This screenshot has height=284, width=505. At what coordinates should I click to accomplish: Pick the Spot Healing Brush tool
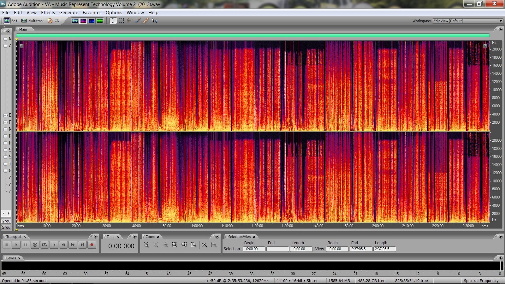pyautogui.click(x=146, y=21)
